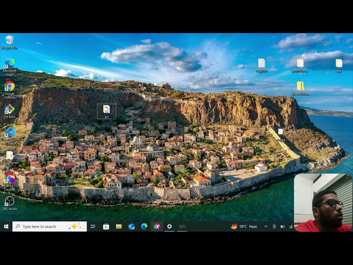Click the battery icon in system tray
Image resolution: width=353 pixels, height=265 pixels.
pos(282,226)
